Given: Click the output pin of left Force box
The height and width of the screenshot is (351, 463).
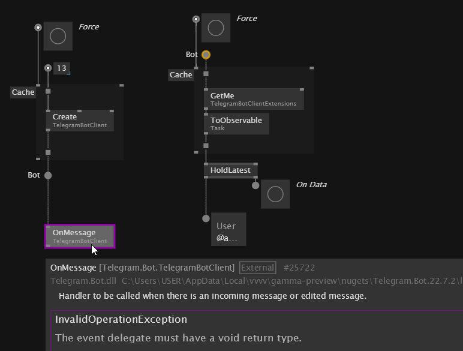Looking at the screenshot, I should pyautogui.click(x=38, y=28).
